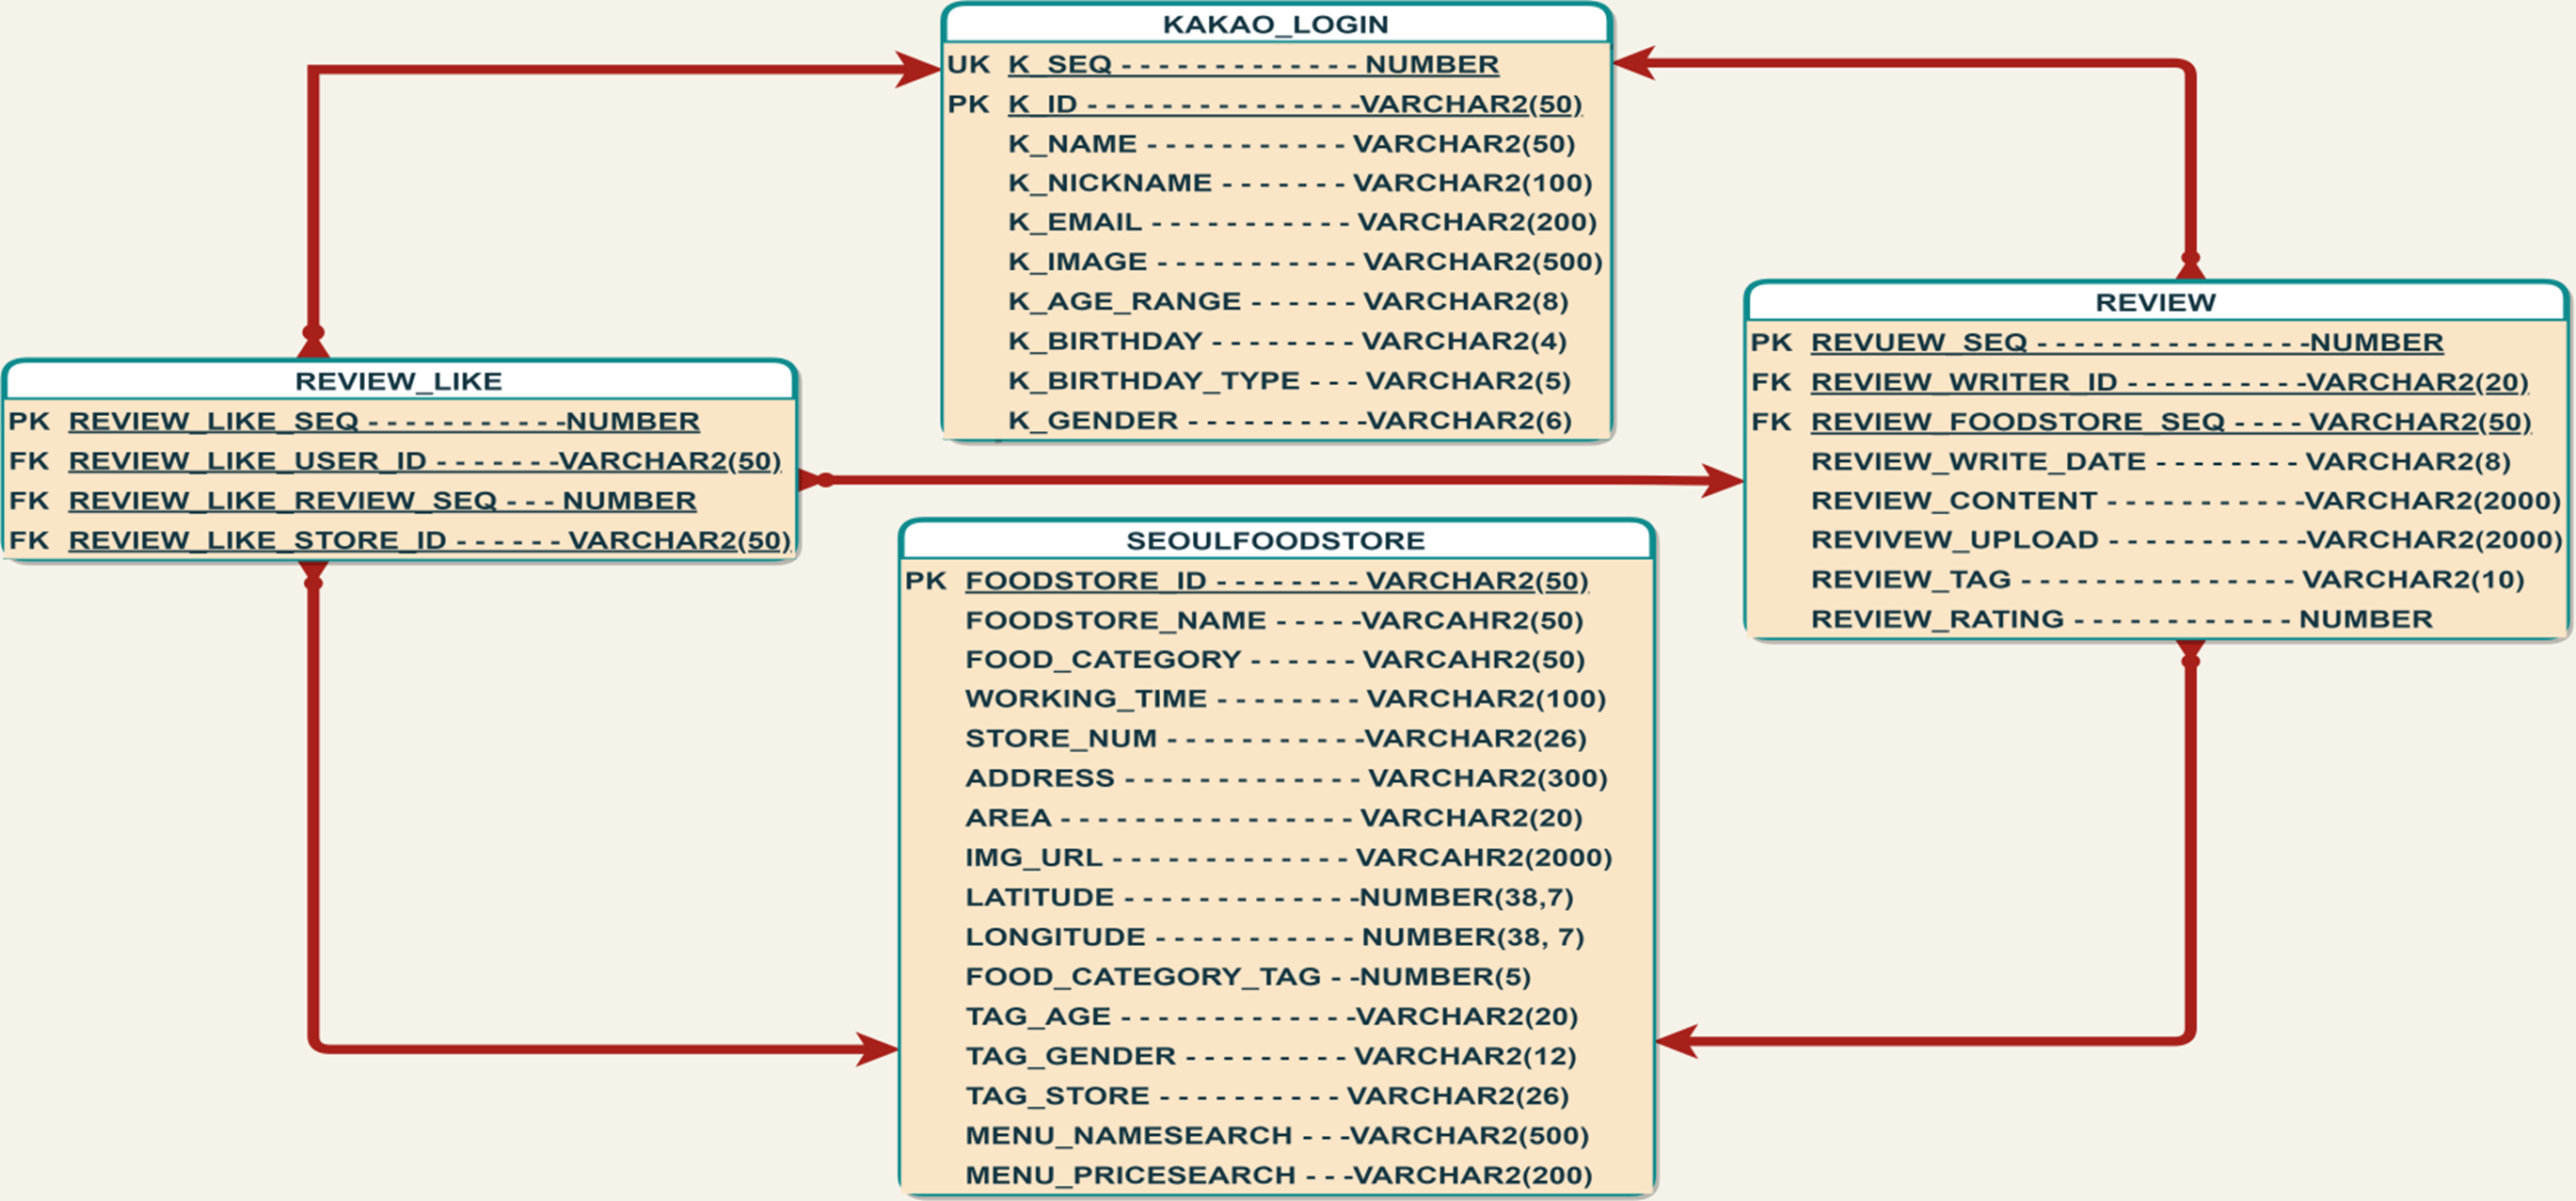Screen dimensions: 2576x1201
Task: Click arrowhead pointing into REVIEW table's left edge
Action: coord(1722,481)
